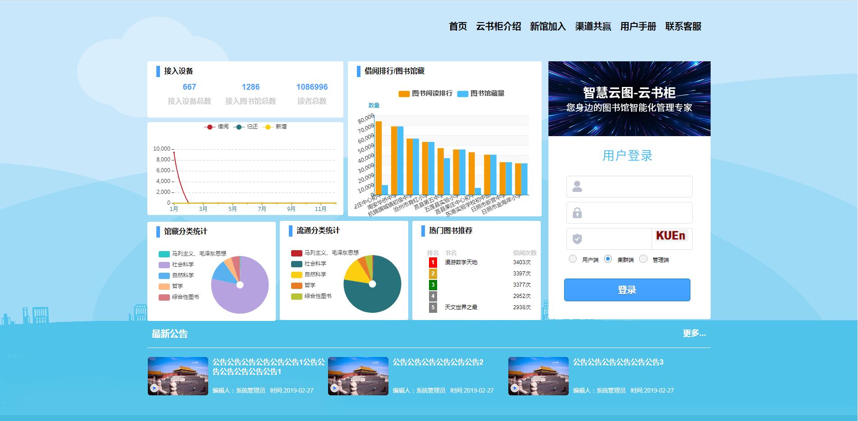The width and height of the screenshot is (858, 421).
Task: Click the user icon in username field
Action: [x=577, y=187]
